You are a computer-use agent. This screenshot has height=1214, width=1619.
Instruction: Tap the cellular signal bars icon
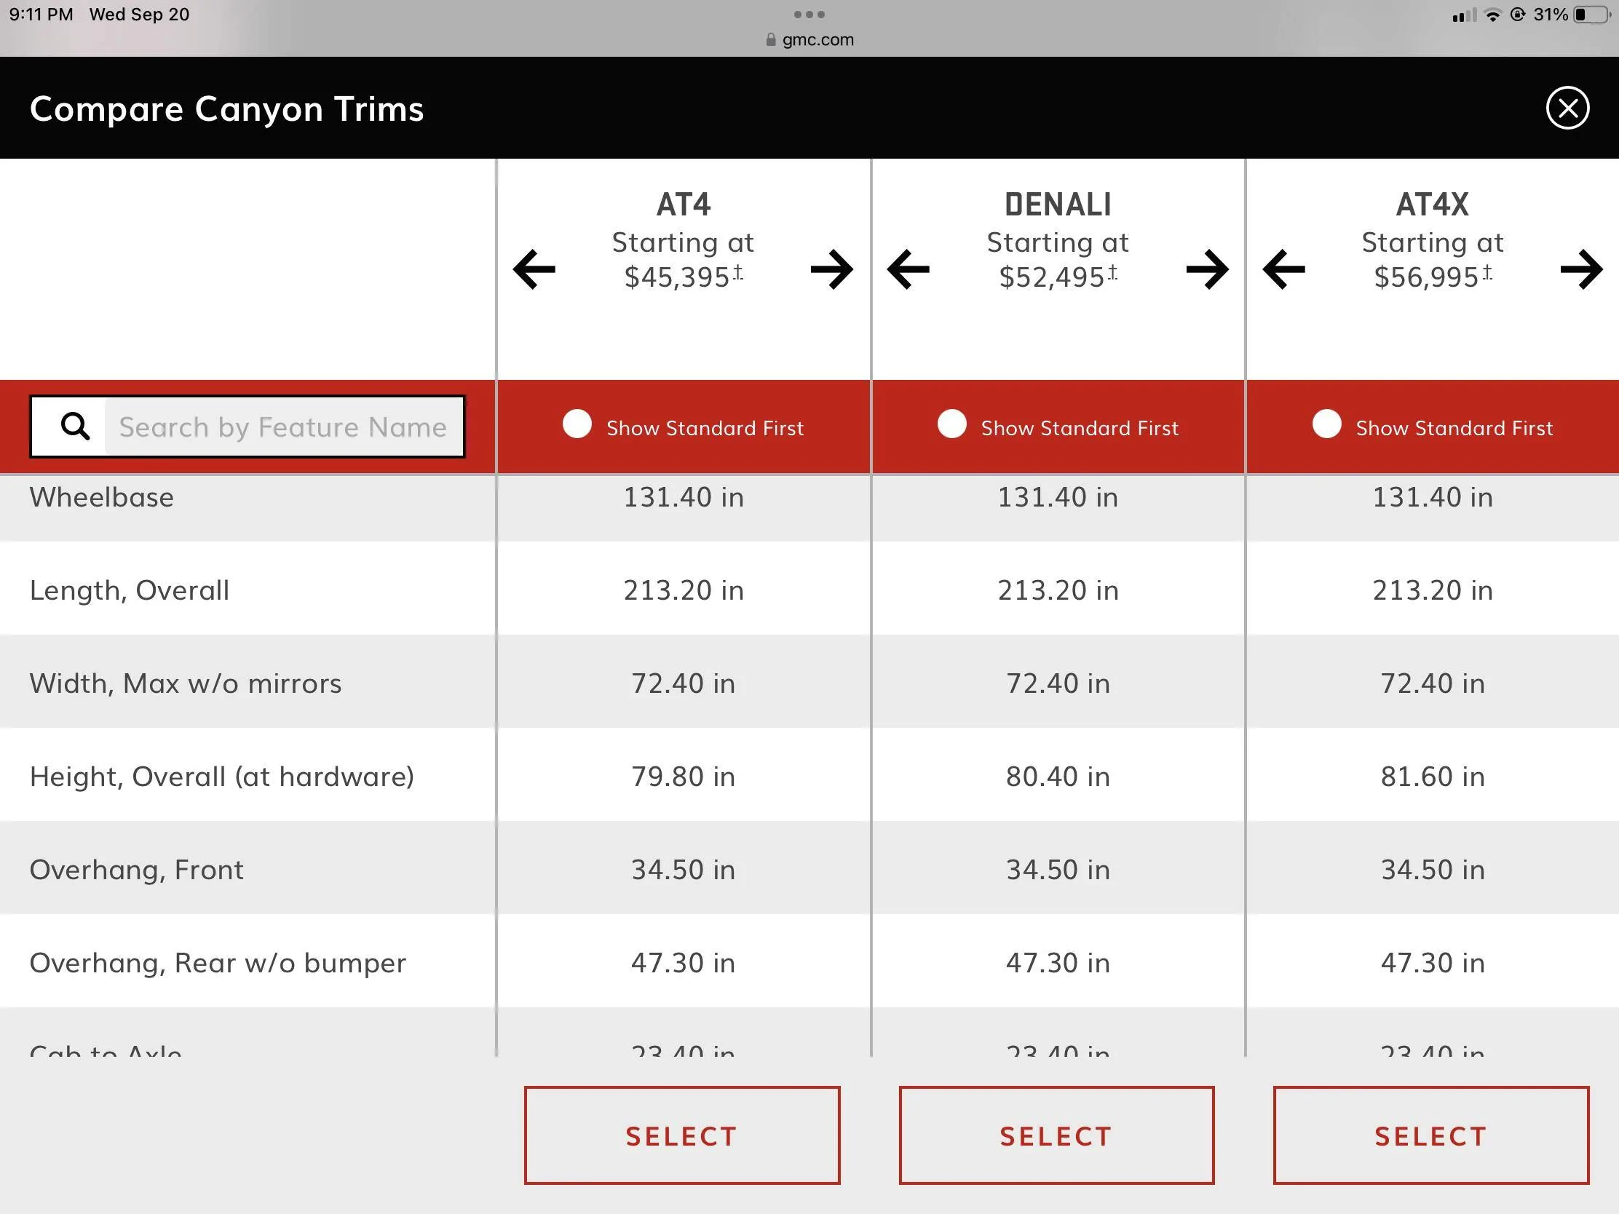1465,15
